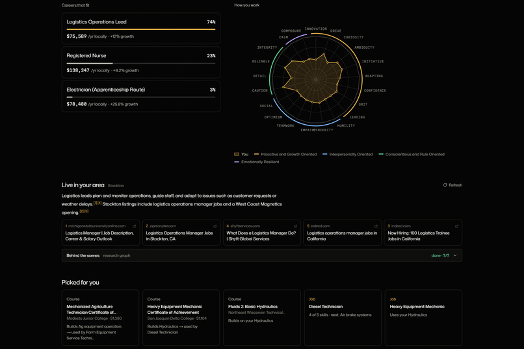Click the 'INITIATIVE' radar axis label
This screenshot has height=349, width=524.
[x=373, y=62]
